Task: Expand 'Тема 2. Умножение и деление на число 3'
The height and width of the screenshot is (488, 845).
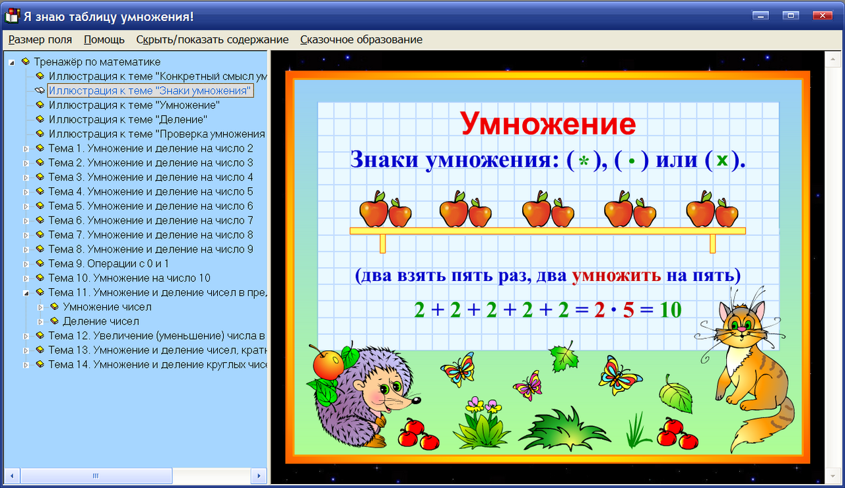Action: [26, 163]
